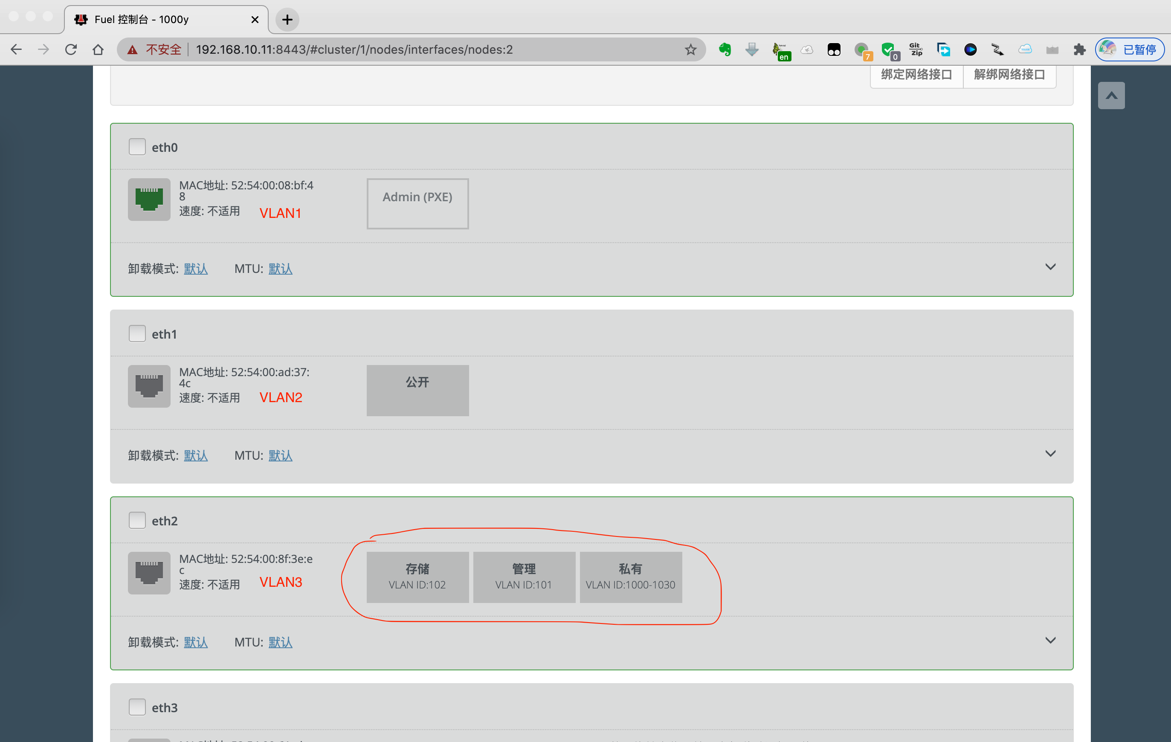
Task: Click the eth0 MAC address 52:54:00:08:bf:48
Action: click(x=246, y=191)
